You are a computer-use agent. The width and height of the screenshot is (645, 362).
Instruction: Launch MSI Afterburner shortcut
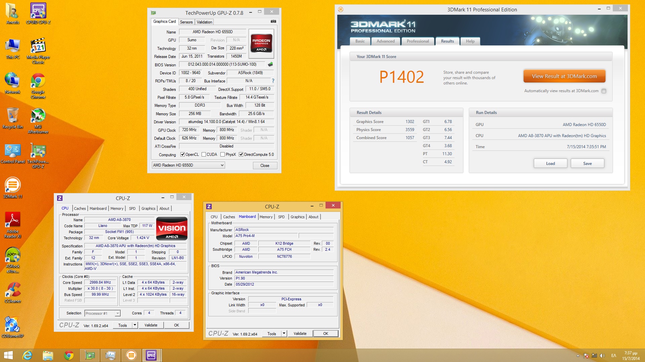click(38, 121)
